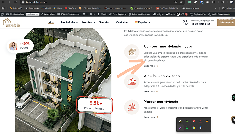Open the Gmail bookmark
The width and height of the screenshot is (235, 134).
(46, 8)
